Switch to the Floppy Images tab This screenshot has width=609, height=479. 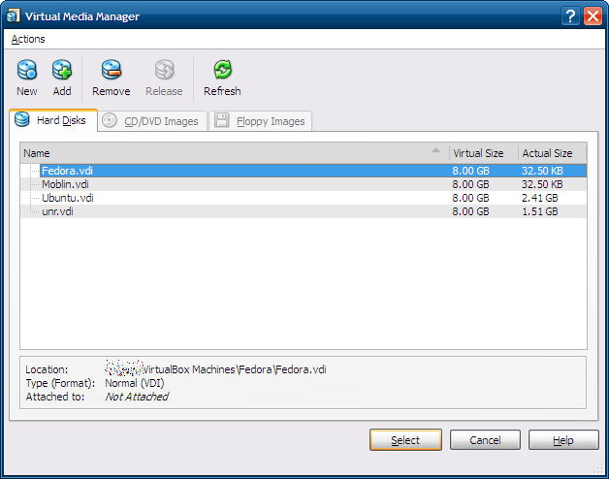tap(260, 121)
